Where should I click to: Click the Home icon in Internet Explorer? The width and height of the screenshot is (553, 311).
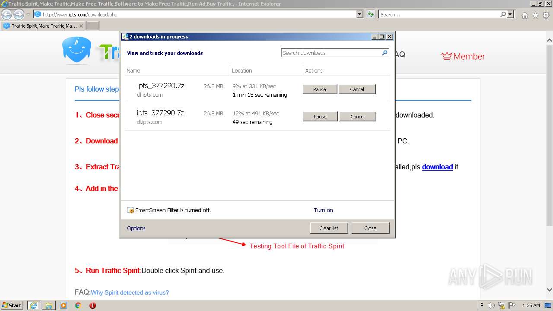point(524,15)
